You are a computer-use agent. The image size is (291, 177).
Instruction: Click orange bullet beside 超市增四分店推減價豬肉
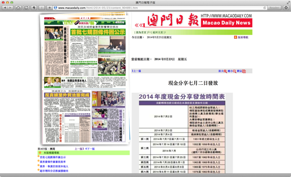click(x=39, y=170)
